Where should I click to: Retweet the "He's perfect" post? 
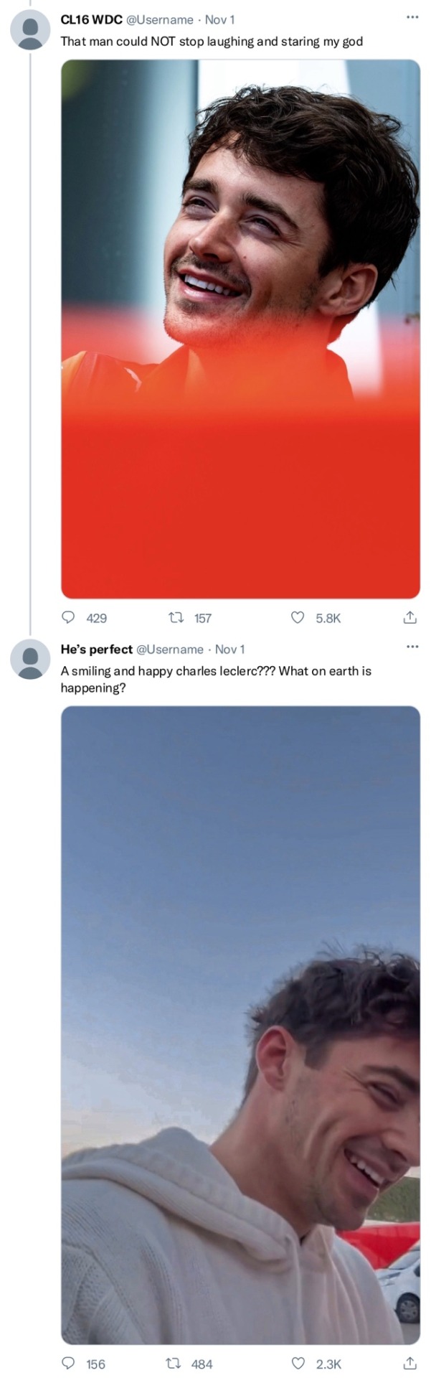(x=173, y=1363)
